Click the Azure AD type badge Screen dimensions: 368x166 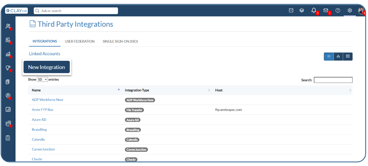133,120
